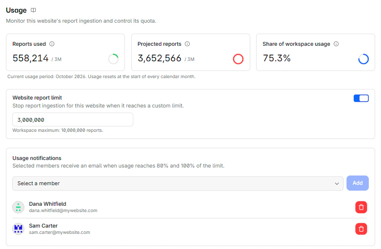Click Dana Whitfield's avatar
381x249 pixels.
tap(18, 207)
